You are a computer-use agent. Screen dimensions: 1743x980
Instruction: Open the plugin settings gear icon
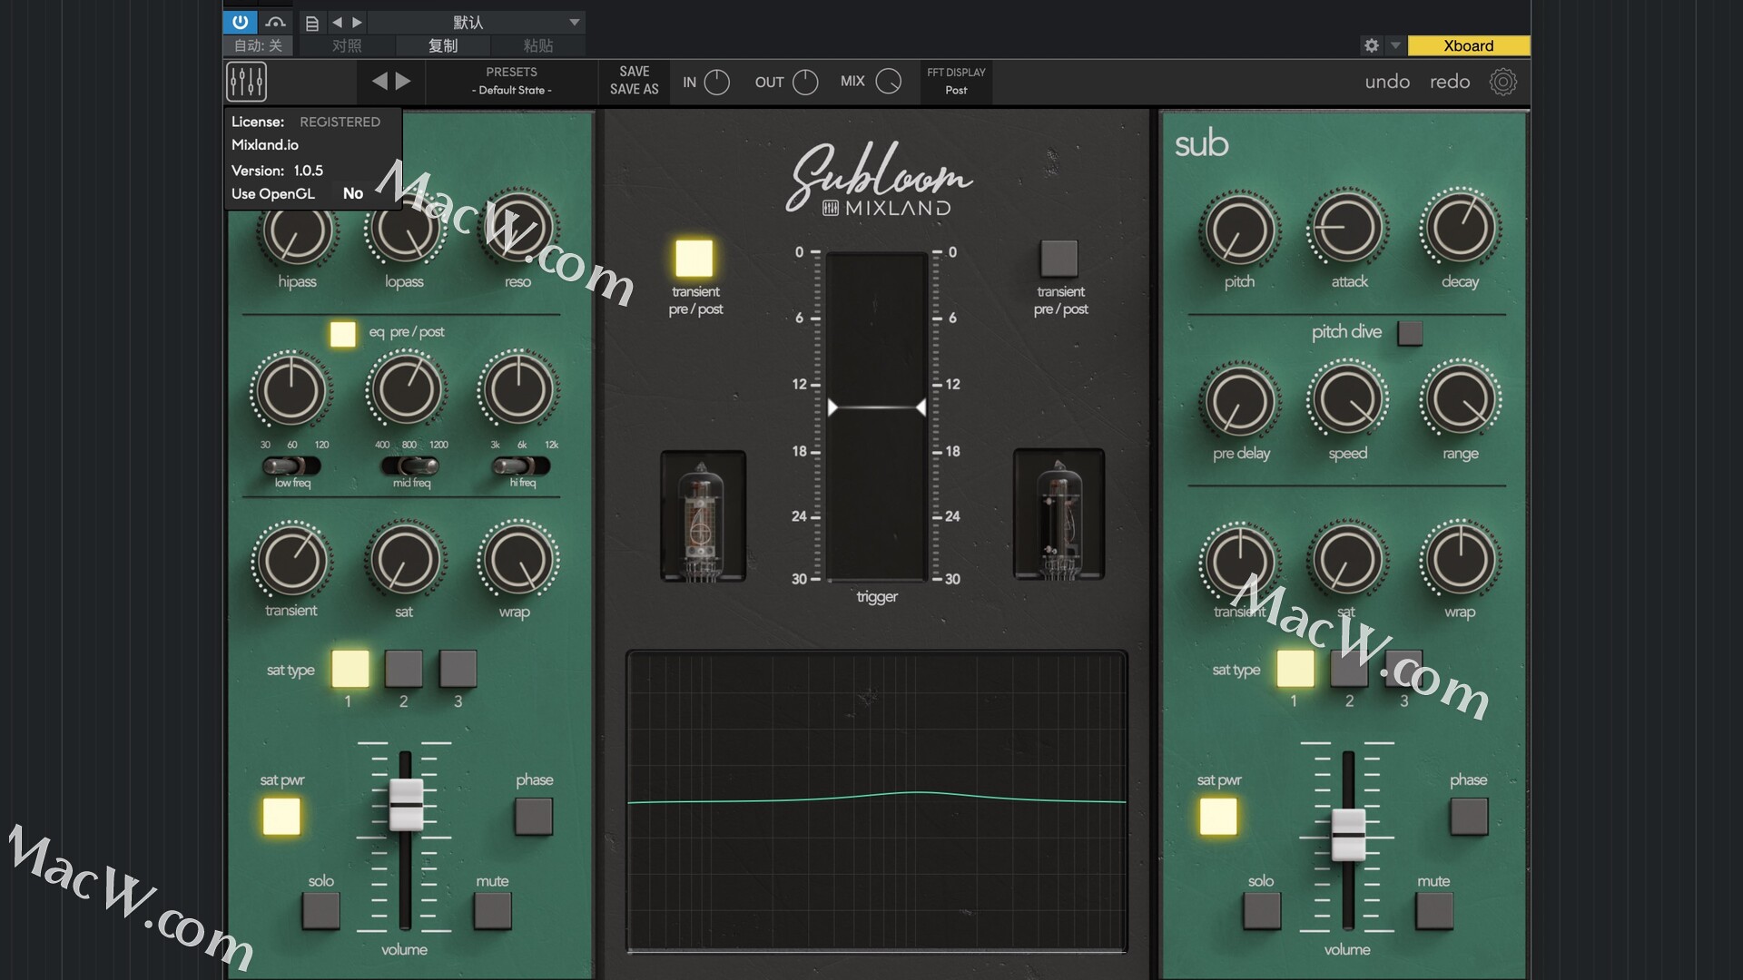pyautogui.click(x=1503, y=82)
